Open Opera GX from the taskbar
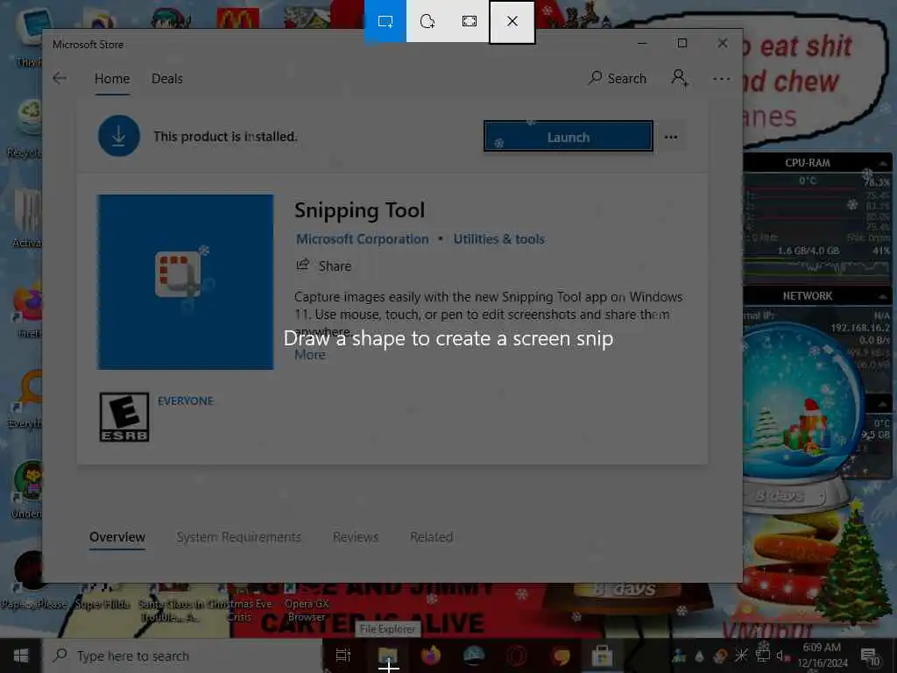The image size is (897, 673). pos(517,655)
